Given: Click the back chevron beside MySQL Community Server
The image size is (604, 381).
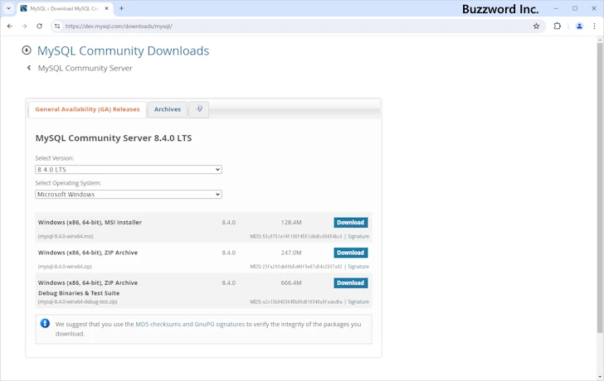Looking at the screenshot, I should tap(29, 68).
